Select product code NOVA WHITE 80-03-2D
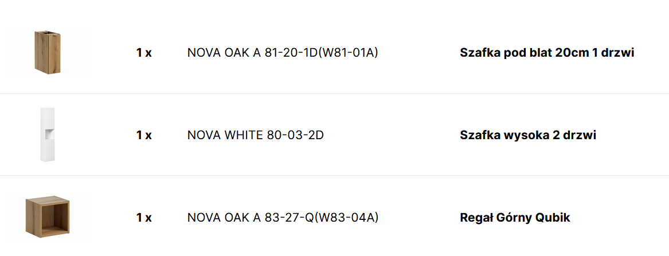 click(255, 135)
